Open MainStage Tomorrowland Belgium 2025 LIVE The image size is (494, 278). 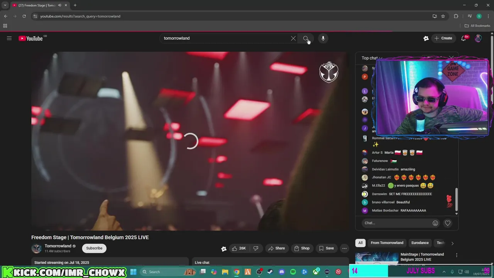point(422,257)
